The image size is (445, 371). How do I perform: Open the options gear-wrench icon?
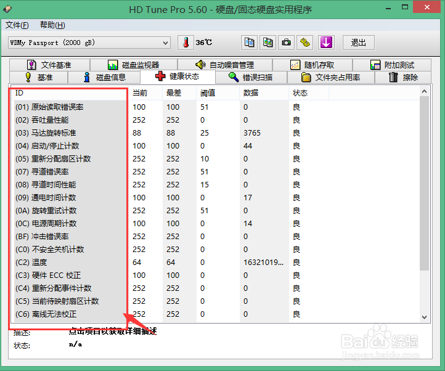point(305,43)
